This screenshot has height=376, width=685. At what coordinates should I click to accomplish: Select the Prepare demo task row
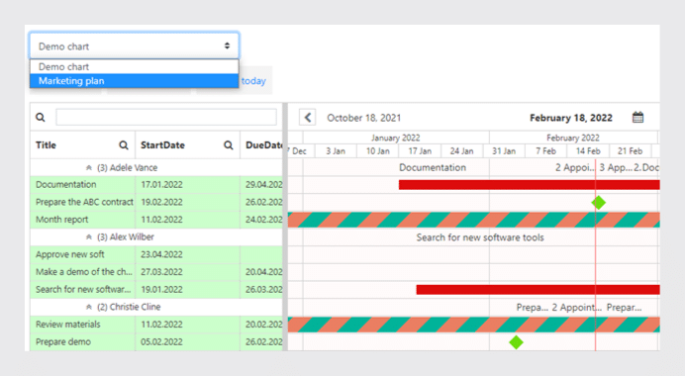(156, 342)
